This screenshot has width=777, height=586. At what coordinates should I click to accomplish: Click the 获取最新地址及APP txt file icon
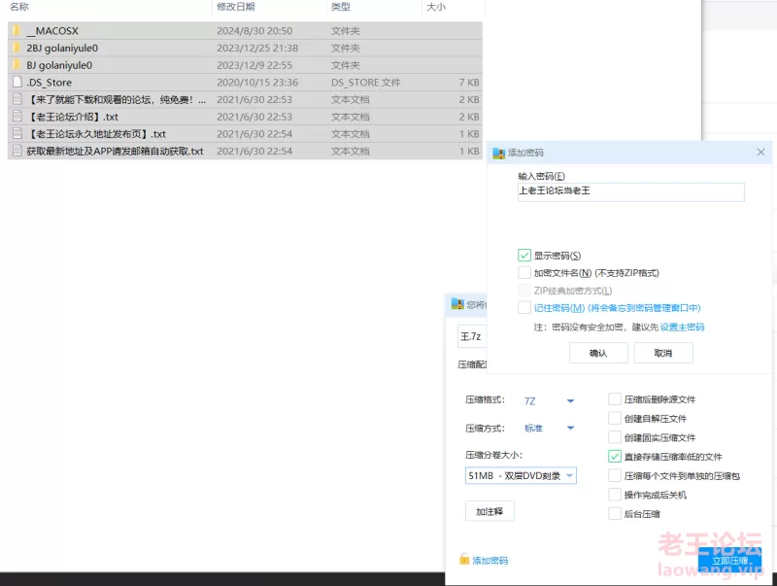tap(17, 151)
